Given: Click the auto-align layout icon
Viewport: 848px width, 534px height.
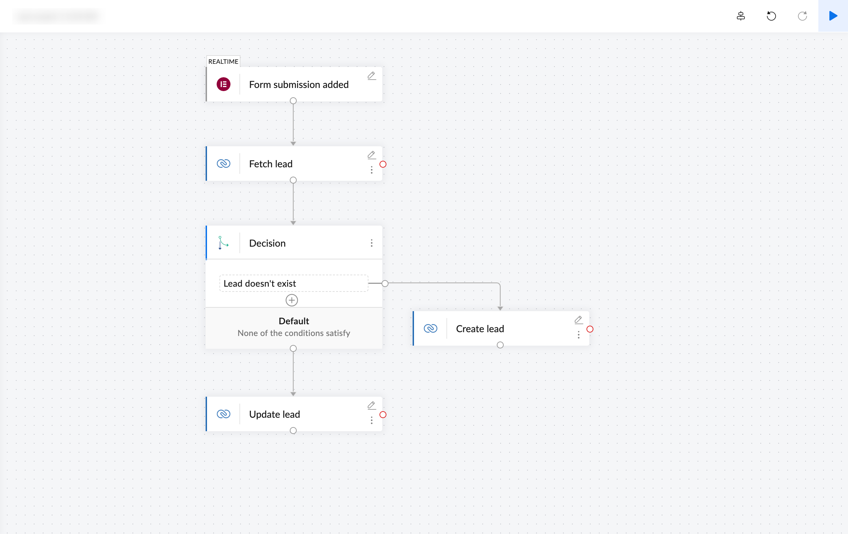Looking at the screenshot, I should (x=741, y=16).
